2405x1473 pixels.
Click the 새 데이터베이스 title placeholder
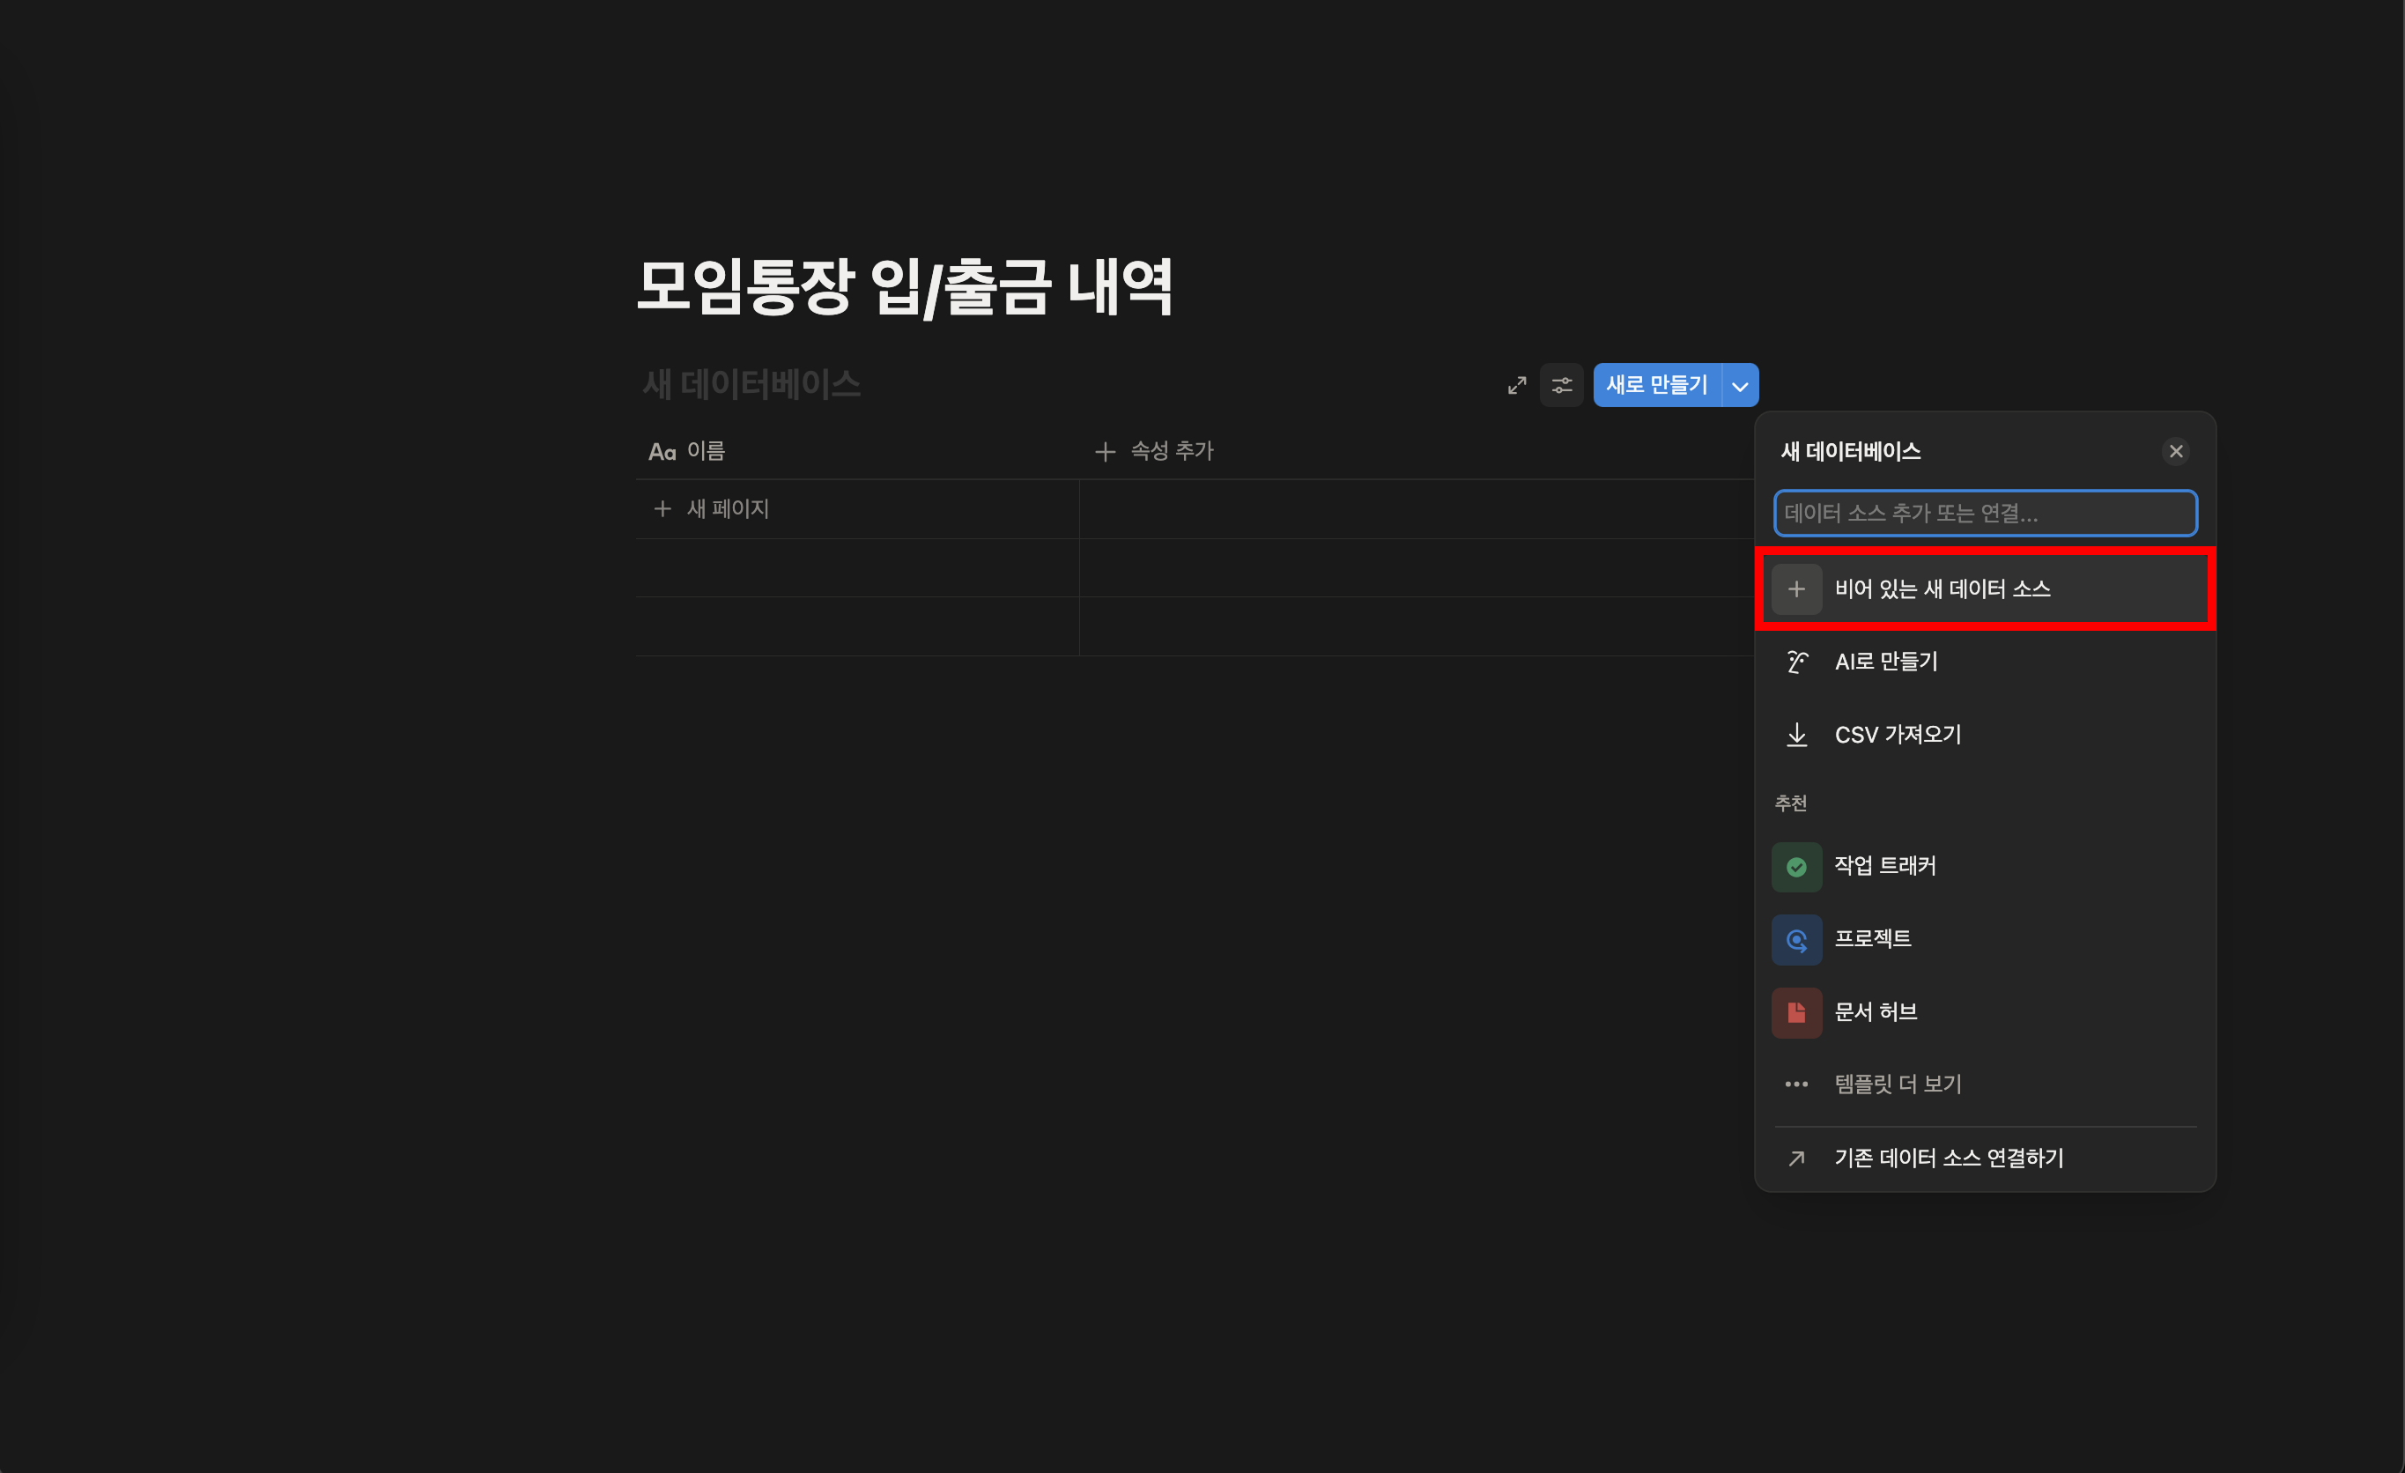click(x=751, y=385)
